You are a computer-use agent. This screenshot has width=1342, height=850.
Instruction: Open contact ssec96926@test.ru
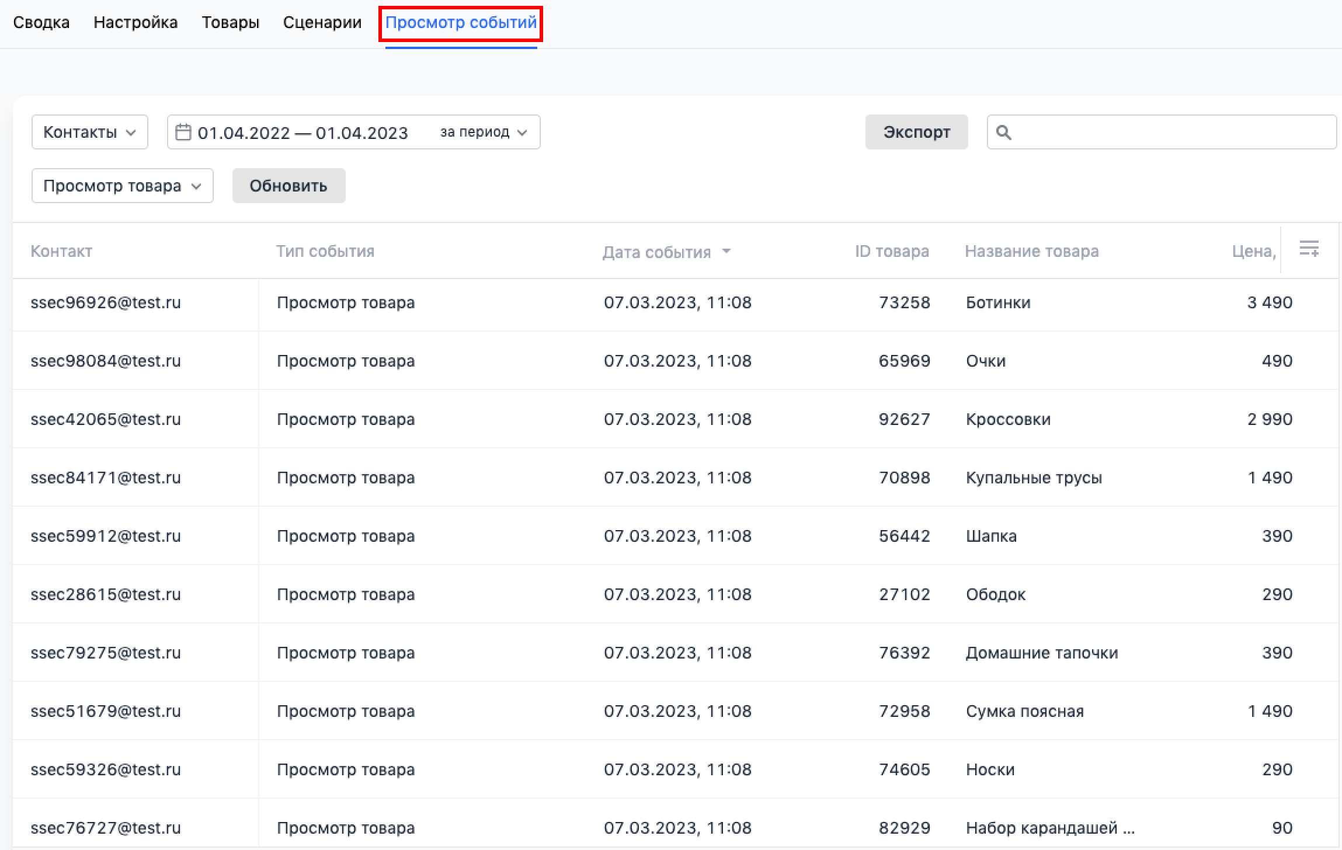coord(106,303)
